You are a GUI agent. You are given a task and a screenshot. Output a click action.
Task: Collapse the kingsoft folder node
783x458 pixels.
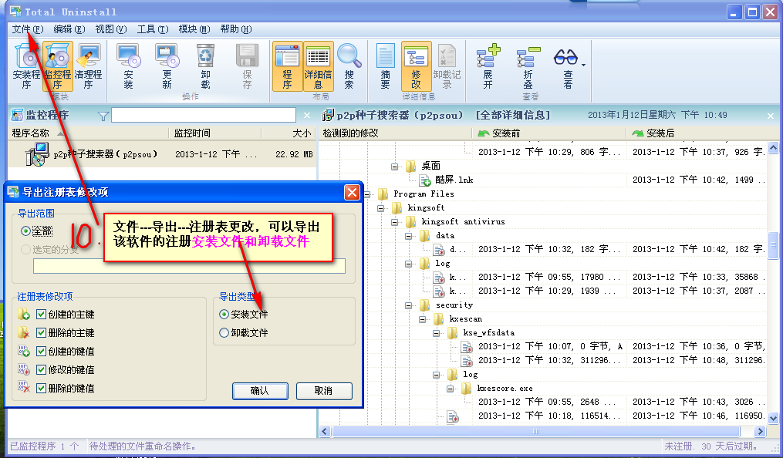[x=381, y=208]
